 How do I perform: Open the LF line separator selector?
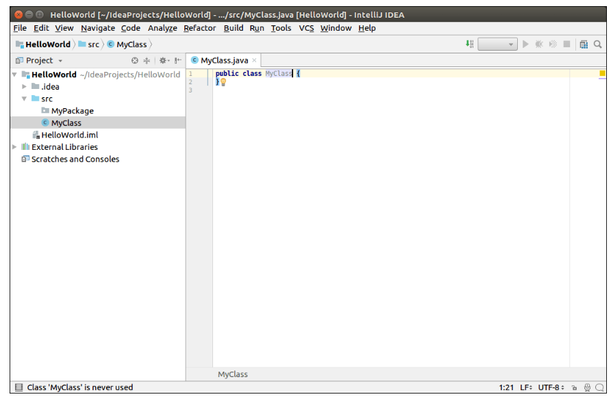pyautogui.click(x=526, y=387)
